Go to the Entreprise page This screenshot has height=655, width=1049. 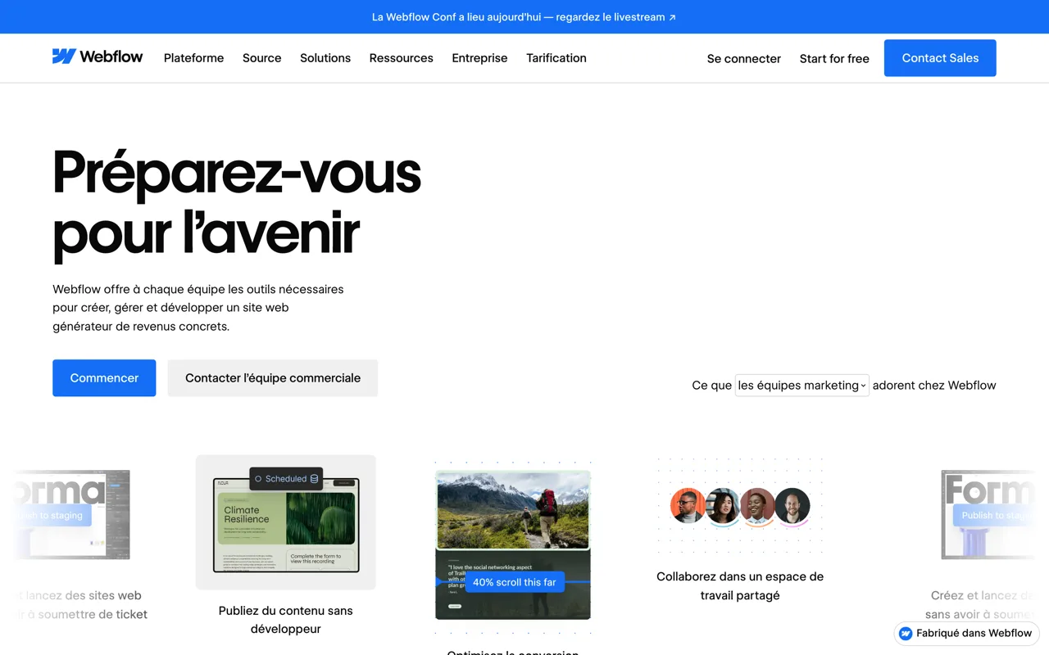[x=479, y=58]
